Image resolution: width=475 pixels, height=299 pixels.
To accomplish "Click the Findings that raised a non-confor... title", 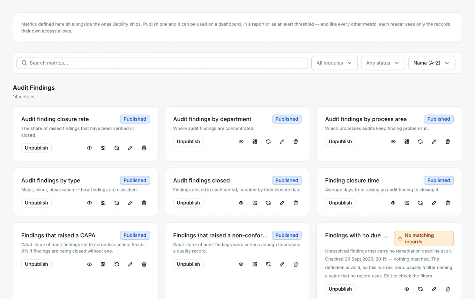I will [220, 235].
